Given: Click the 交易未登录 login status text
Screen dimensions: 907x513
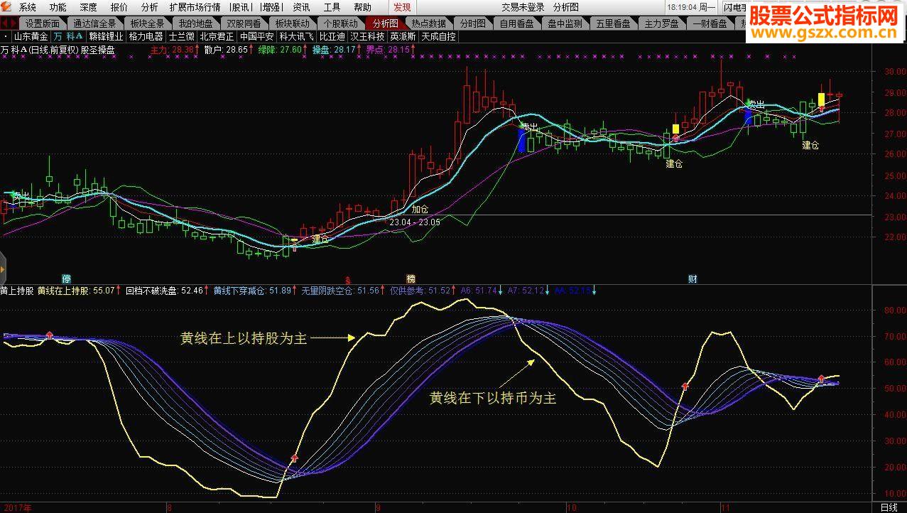Looking at the screenshot, I should pos(523,7).
